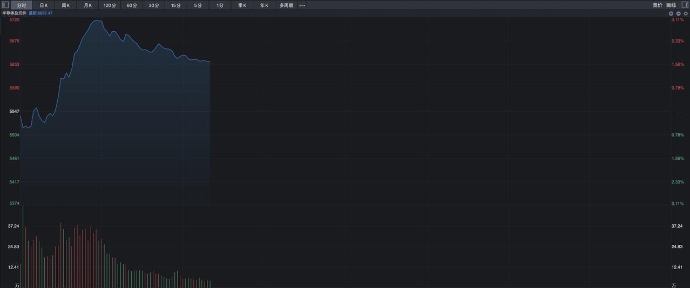Click the price line peak near 5720

tap(96, 20)
